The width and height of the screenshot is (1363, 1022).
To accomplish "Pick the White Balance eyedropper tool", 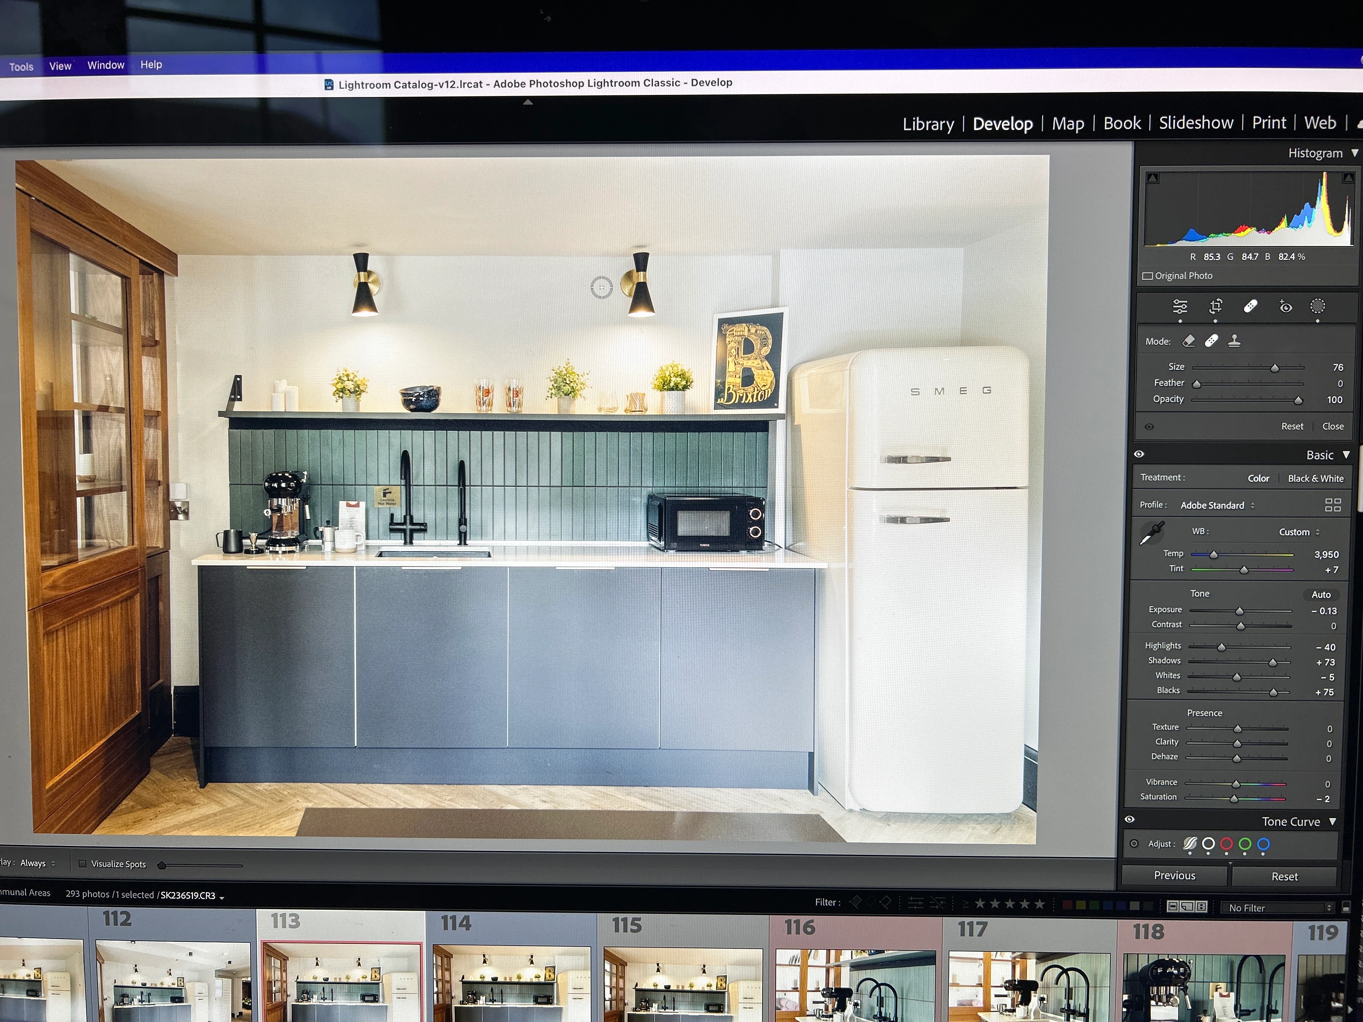I will [x=1151, y=533].
